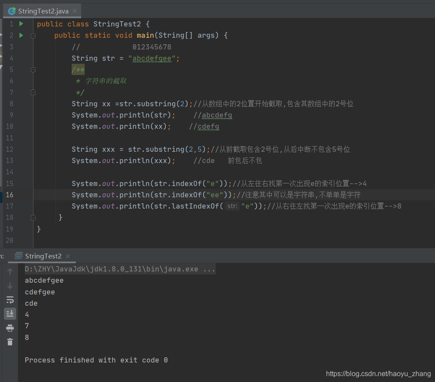Image resolution: width=435 pixels, height=382 pixels.
Task: Print the console output
Action: [10, 328]
